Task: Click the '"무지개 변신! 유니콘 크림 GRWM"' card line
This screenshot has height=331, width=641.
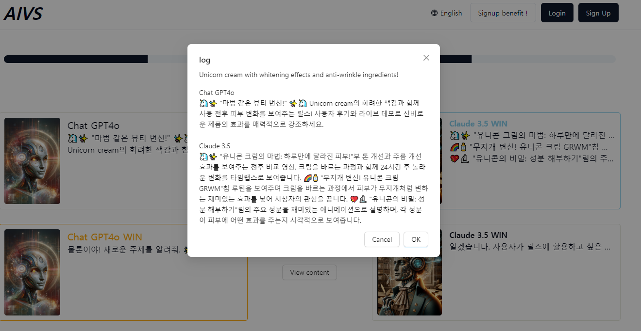Action: (529, 146)
